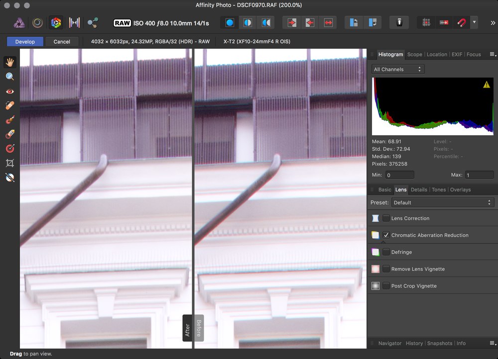Image resolution: width=498 pixels, height=359 pixels.
Task: Select the Blemish Removal tool
Action: 10,105
